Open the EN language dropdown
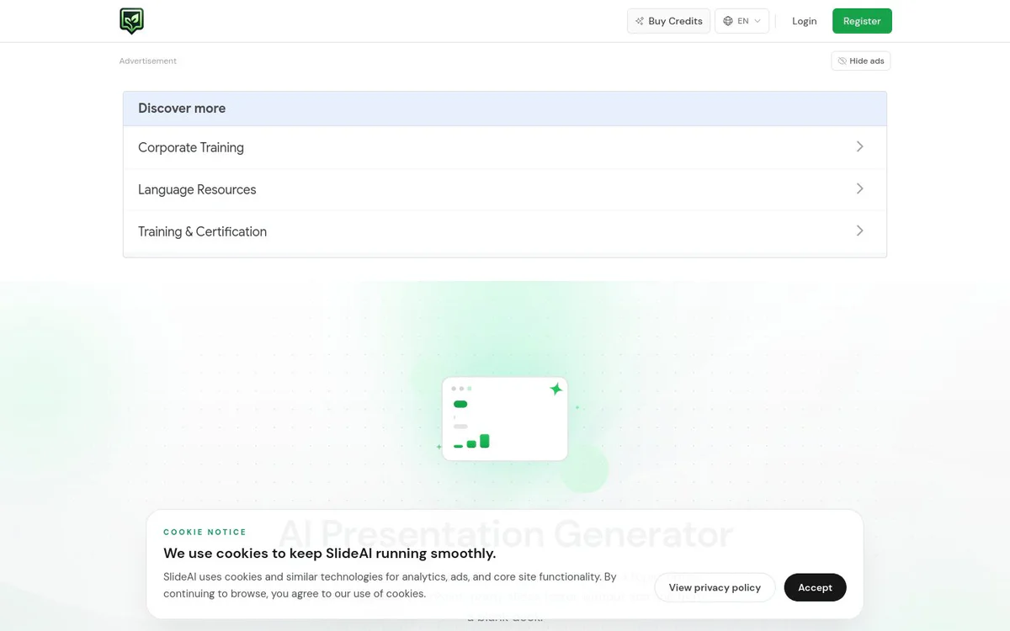 tap(742, 21)
